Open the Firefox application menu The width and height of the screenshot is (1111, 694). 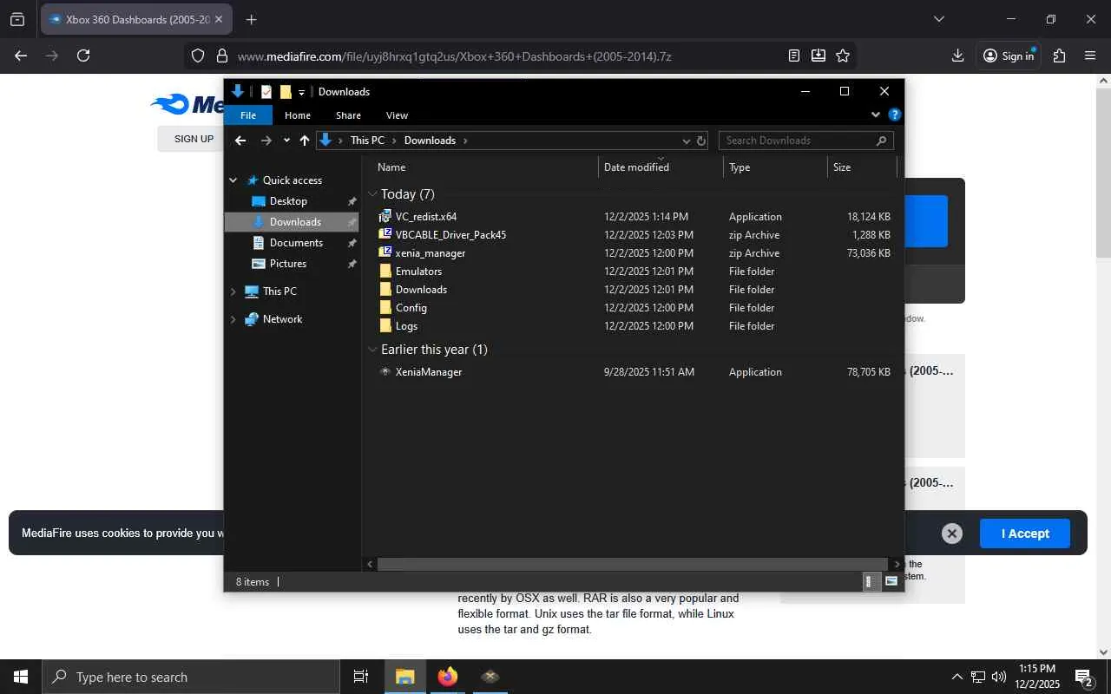coord(1090,56)
